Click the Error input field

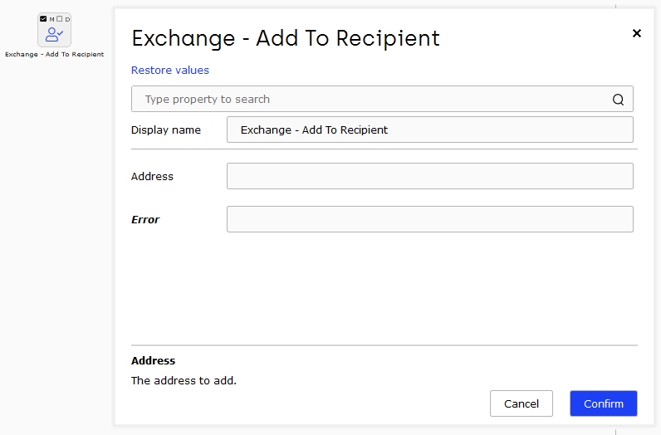pyautogui.click(x=429, y=219)
